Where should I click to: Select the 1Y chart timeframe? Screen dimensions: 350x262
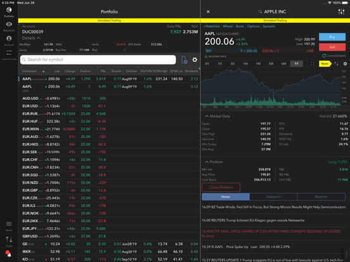click(x=297, y=64)
